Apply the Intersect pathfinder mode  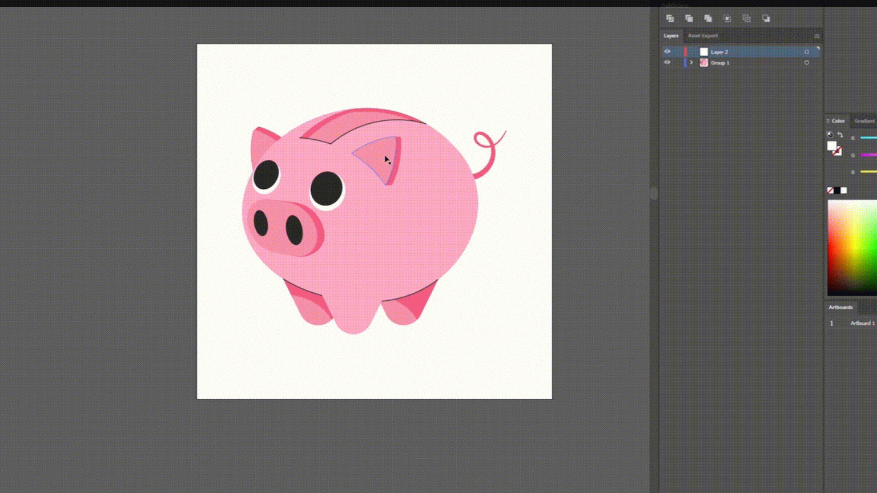[708, 18]
